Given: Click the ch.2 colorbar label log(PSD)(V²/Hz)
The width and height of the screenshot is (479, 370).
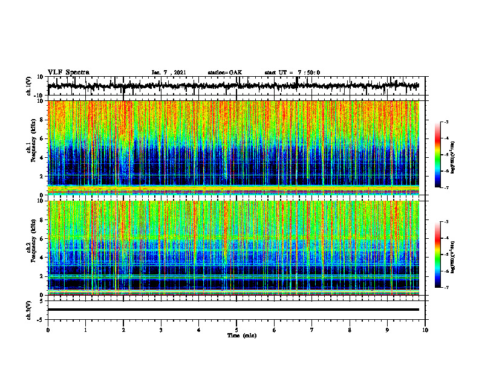Looking at the screenshot, I should coord(453,258).
